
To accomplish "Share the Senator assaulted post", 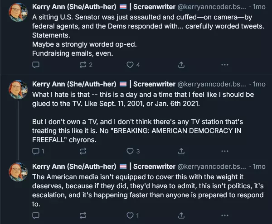I will click(181, 65).
